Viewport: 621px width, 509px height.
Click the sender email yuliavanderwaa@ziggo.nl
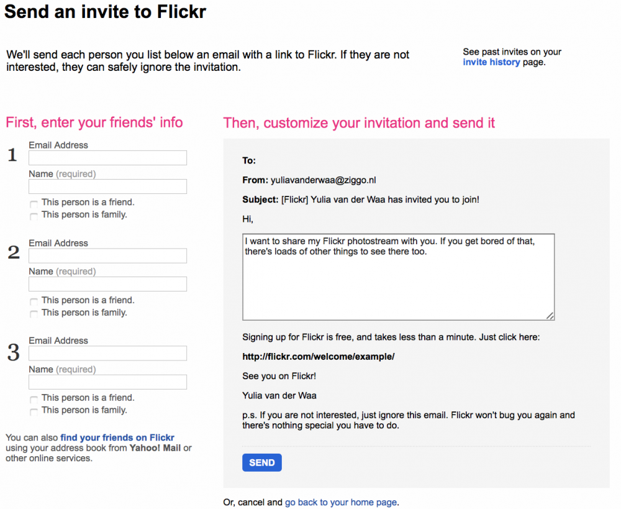click(323, 180)
